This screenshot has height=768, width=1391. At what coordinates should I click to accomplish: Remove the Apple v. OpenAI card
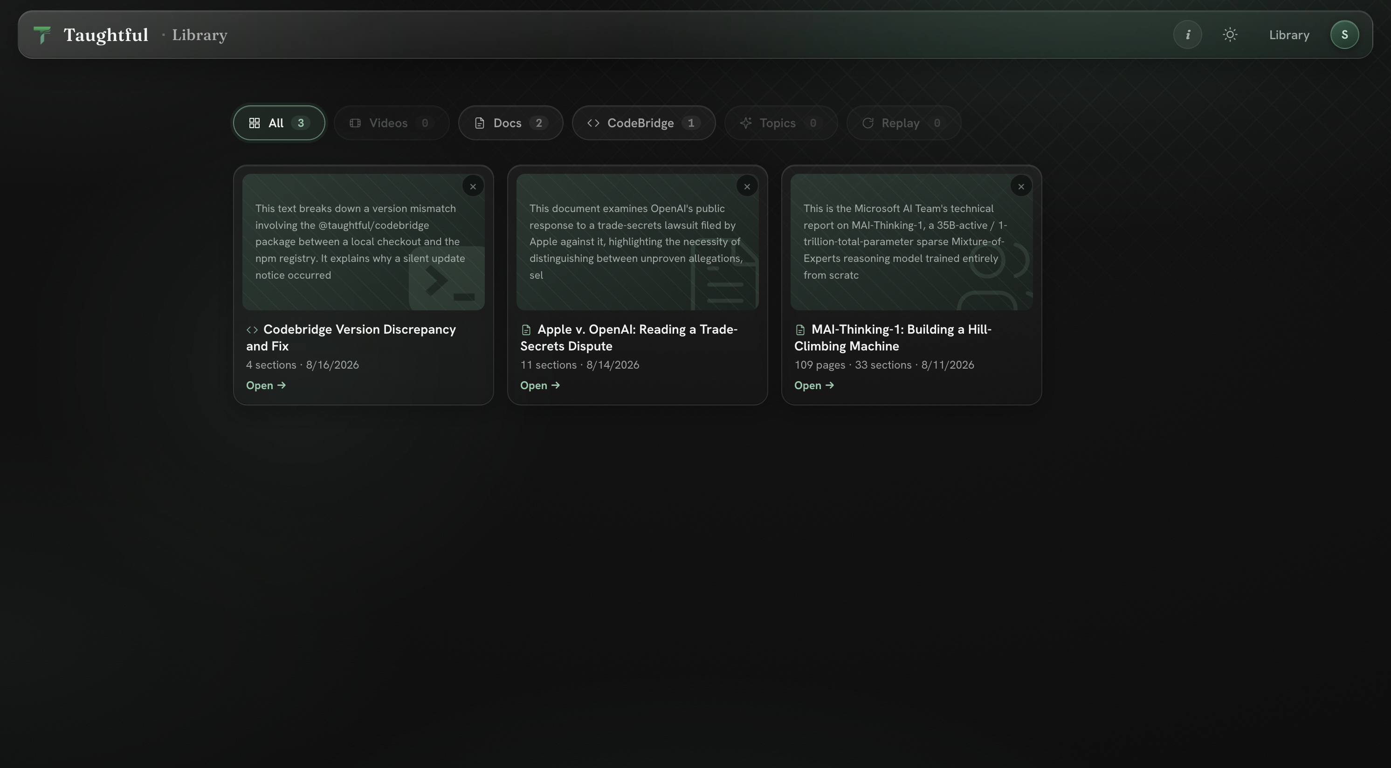[x=747, y=187]
